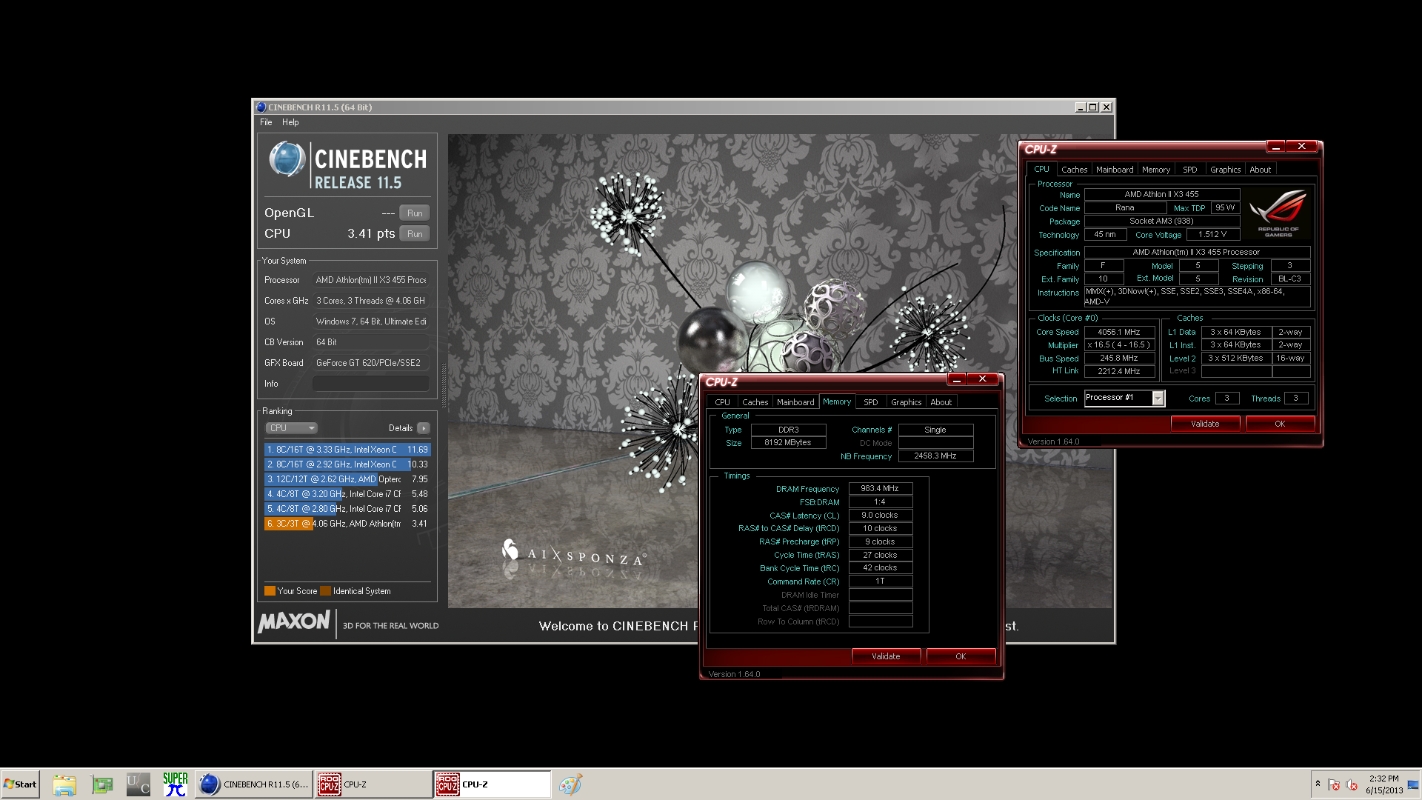The height and width of the screenshot is (800, 1422).
Task: Open CPU ranking dropdown in CINEBENCH
Action: (x=292, y=428)
